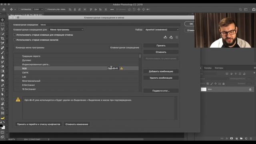Click the 'Подвести итог...' button
This screenshot has height=144, width=256.
(x=161, y=91)
